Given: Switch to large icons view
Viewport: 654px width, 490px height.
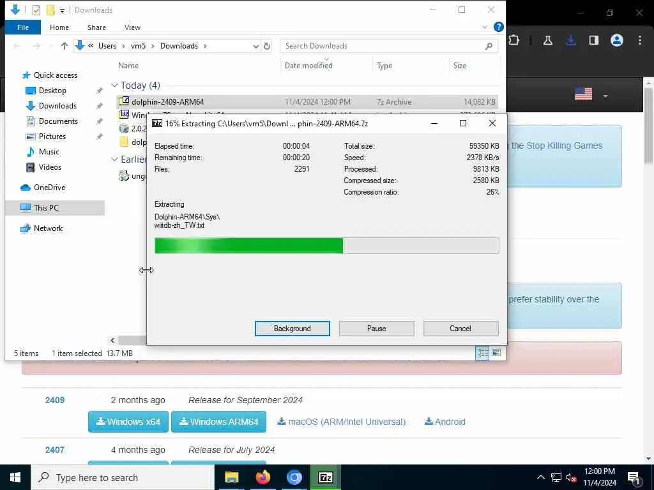Looking at the screenshot, I should click(496, 353).
